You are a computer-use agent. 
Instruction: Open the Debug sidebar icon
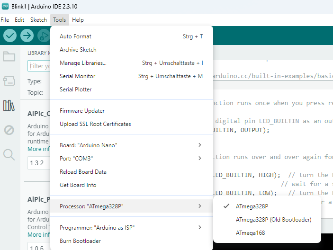point(9,130)
